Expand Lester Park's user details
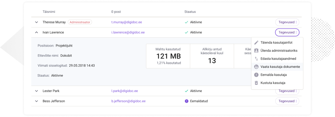Image resolution: width=335 pixels, height=117 pixels. click(36, 91)
